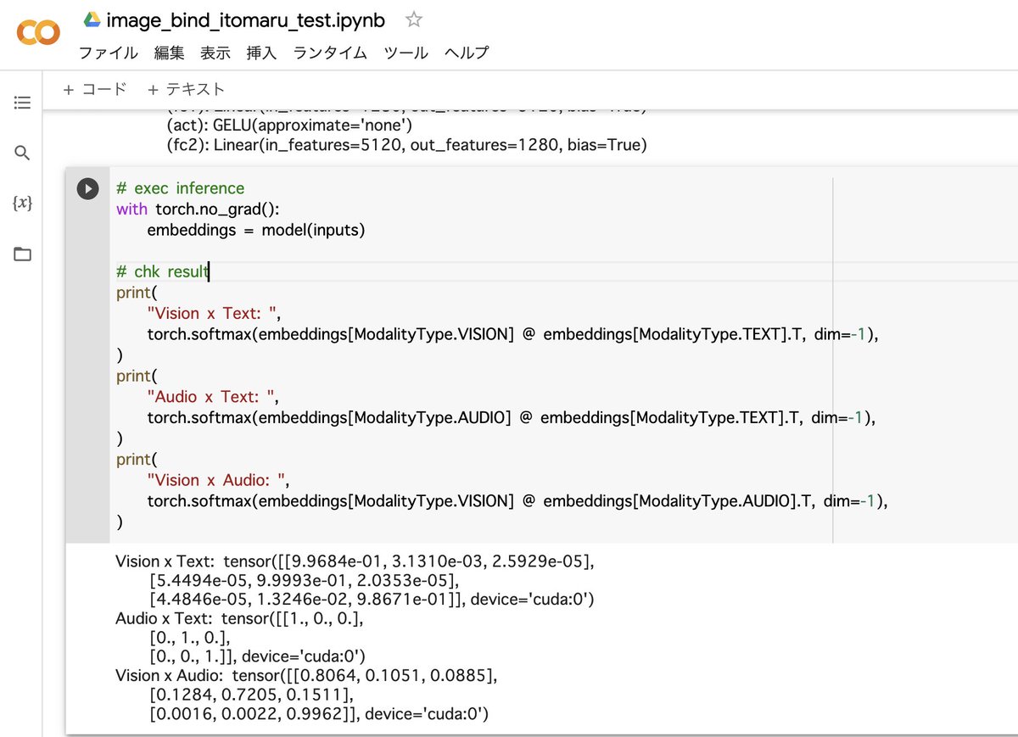Click the output row "Audio x Text: tensor([[1., 0., 0.],"
Image resolution: width=1018 pixels, height=737 pixels.
[240, 619]
